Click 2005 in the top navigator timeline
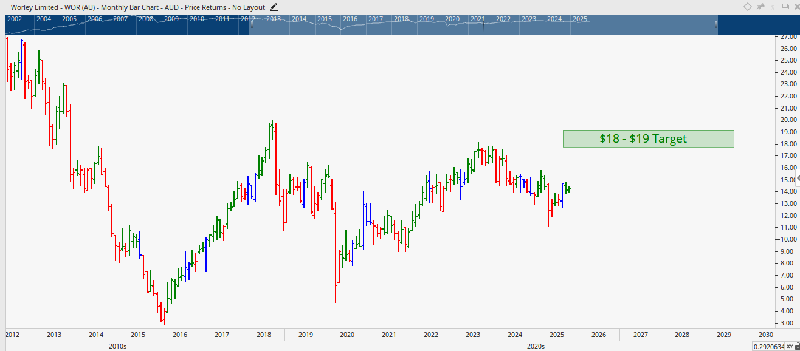Viewport: 800px width, 351px height. pos(69,19)
